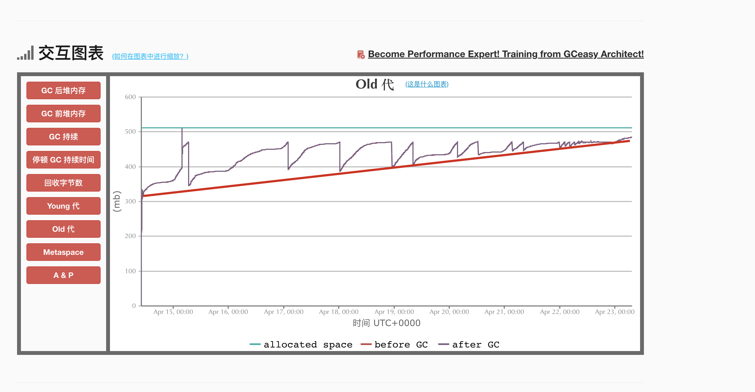Click Become Performance Expert training link
755x392 pixels.
point(506,54)
